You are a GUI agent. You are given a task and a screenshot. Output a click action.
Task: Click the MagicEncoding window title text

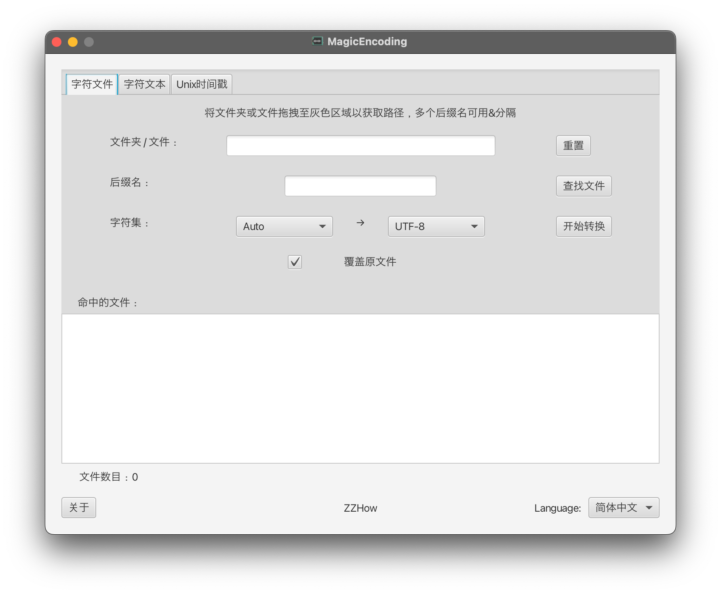coord(367,42)
